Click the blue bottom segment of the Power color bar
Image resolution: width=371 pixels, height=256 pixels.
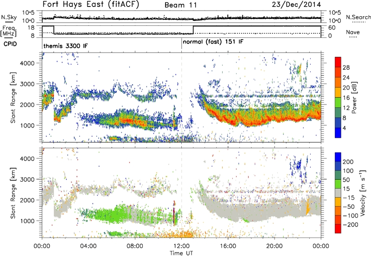pos(338,133)
